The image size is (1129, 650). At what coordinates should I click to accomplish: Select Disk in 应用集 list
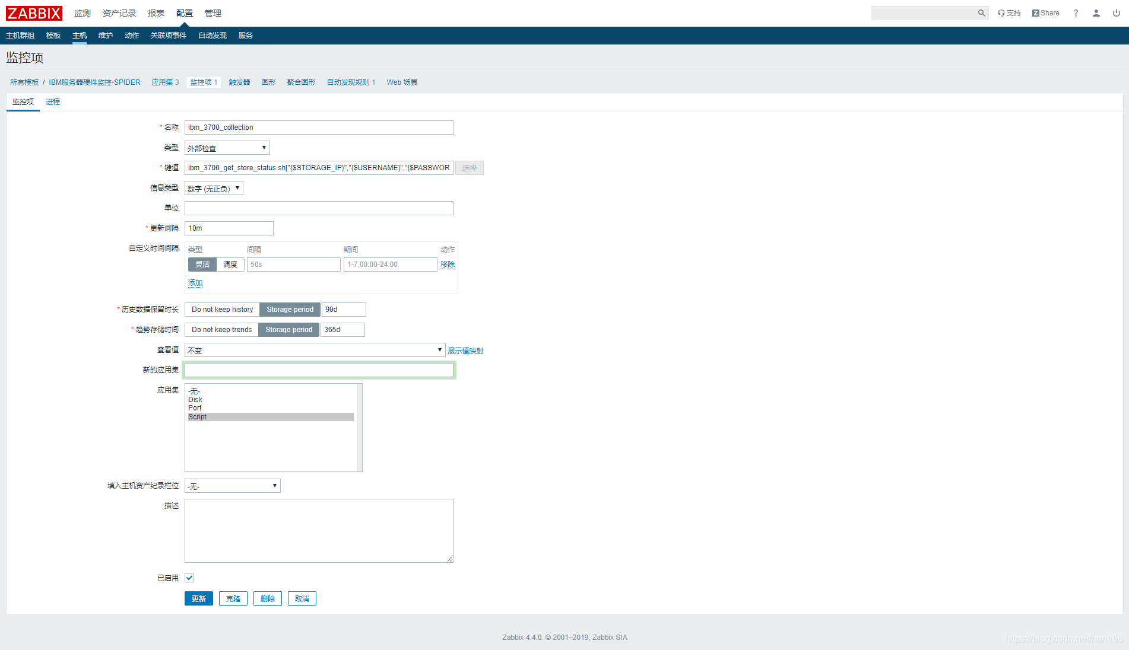(271, 400)
